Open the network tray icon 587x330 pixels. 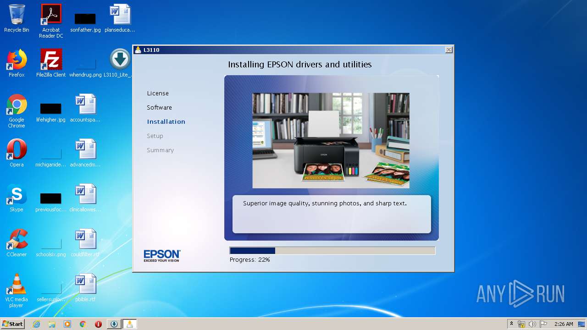[x=521, y=324]
